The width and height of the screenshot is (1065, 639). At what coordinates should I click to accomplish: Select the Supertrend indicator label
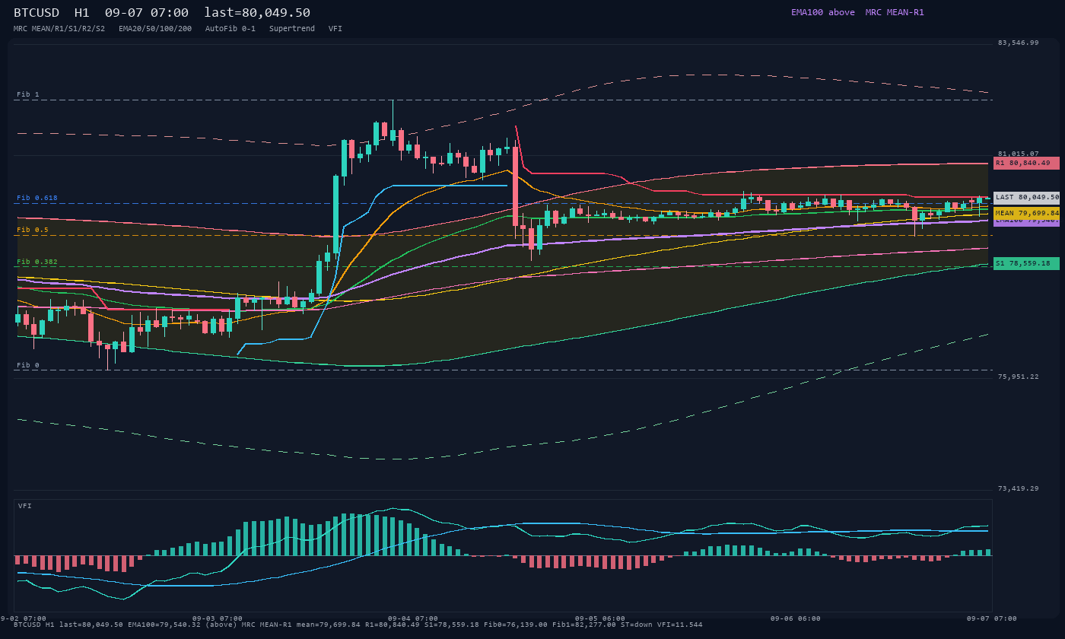click(292, 29)
